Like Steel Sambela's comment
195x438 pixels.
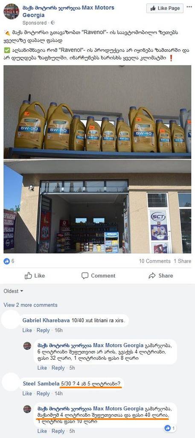27,394
